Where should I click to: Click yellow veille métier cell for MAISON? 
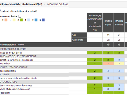pyautogui.click(x=119, y=64)
